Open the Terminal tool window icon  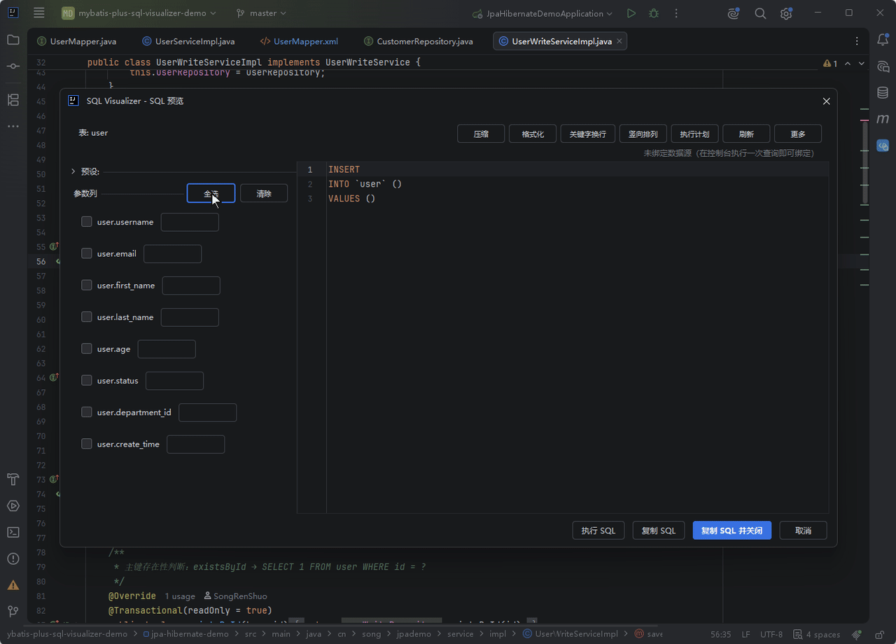(13, 532)
